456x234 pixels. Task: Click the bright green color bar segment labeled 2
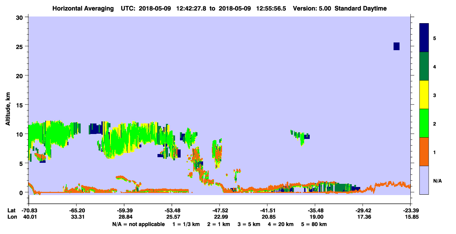pos(424,123)
